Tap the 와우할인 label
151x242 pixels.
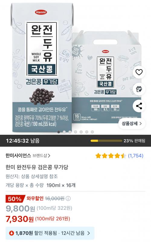tap(35, 198)
